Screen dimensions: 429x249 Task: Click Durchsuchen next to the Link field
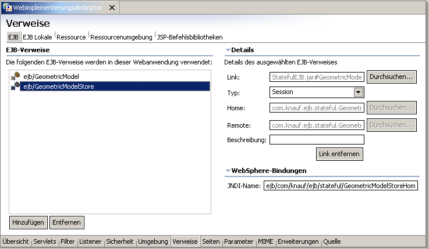pyautogui.click(x=391, y=77)
